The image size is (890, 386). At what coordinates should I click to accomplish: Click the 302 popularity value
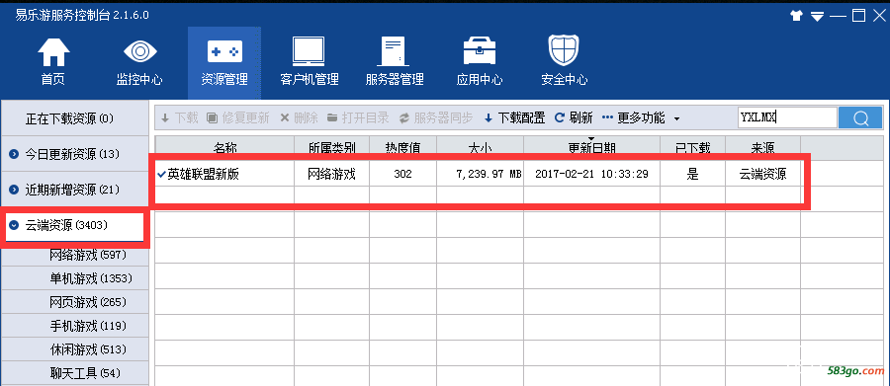[403, 174]
